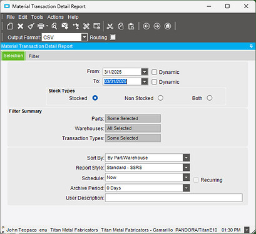Click the Clear broom toolbar icon
The width and height of the screenshot is (256, 234).
pos(31,26)
